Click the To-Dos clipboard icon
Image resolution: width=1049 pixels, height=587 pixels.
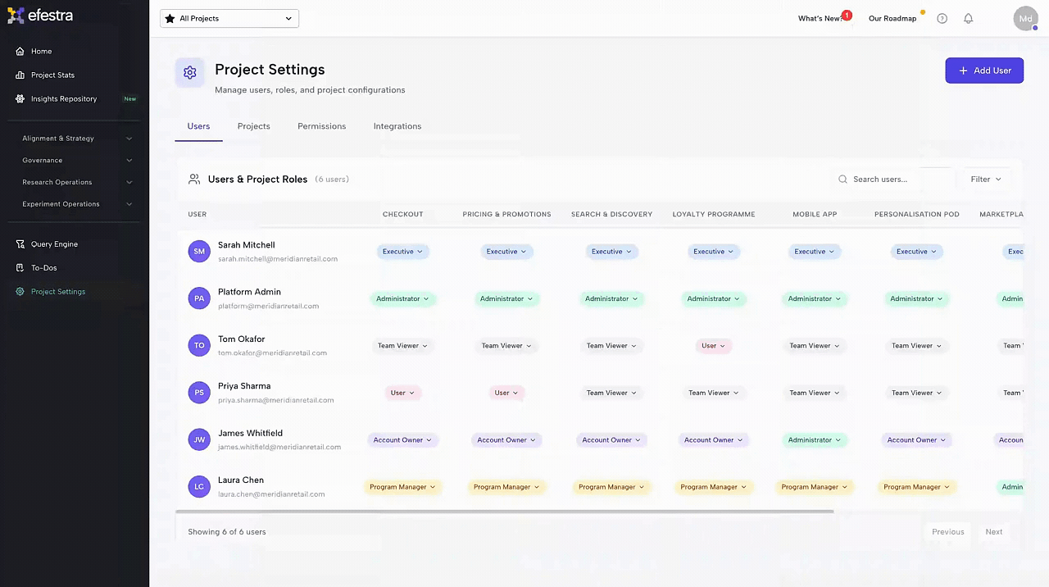point(20,268)
